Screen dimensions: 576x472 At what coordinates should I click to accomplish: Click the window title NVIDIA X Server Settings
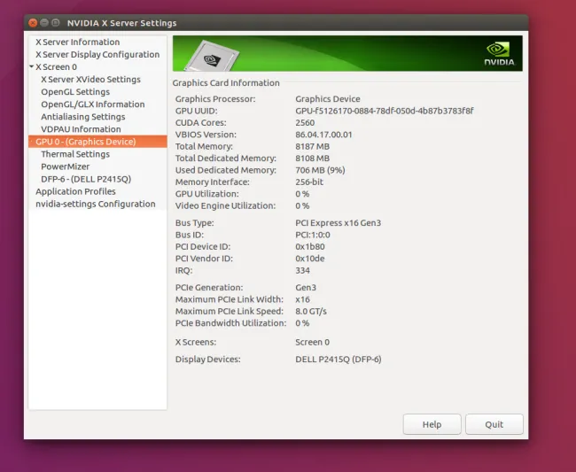(121, 23)
